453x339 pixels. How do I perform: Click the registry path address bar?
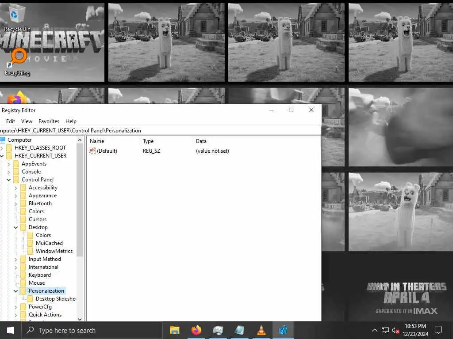[x=160, y=131]
